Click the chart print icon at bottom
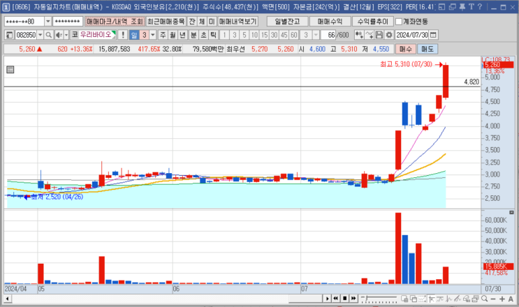This screenshot has height=307, width=519. point(467,299)
